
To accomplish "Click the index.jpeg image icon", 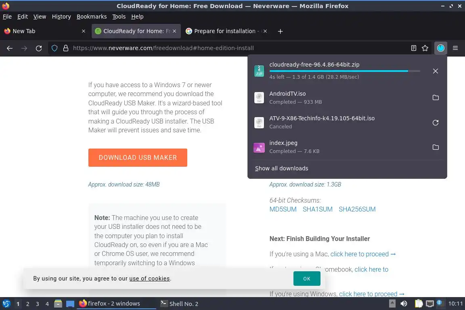I will coord(259,147).
